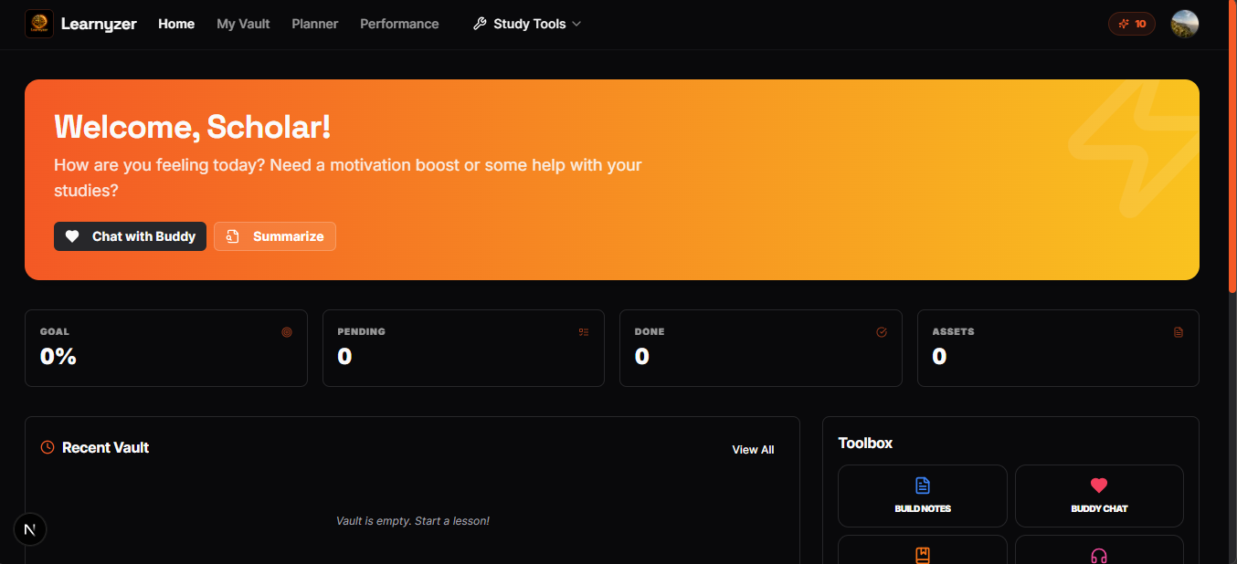1237x564 pixels.
Task: Click the checkmark icon on the DONE card
Action: click(882, 332)
